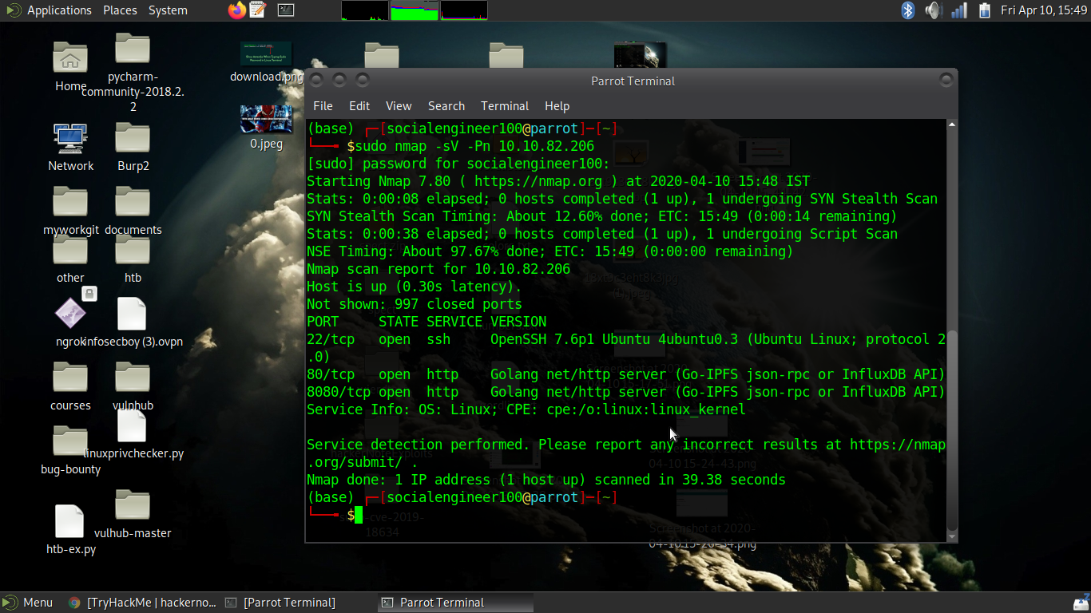This screenshot has height=613, width=1091.
Task: Open the terminal View menu
Action: click(399, 105)
